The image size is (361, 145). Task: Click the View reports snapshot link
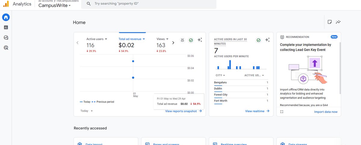[x=184, y=111]
